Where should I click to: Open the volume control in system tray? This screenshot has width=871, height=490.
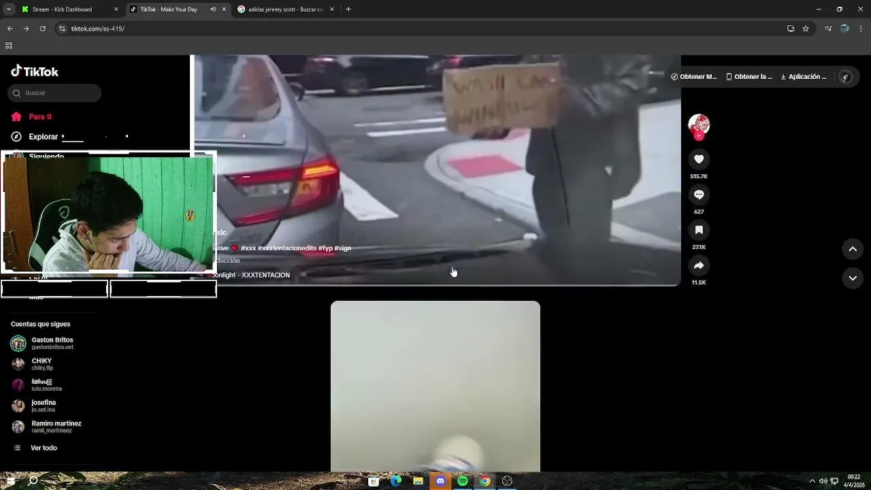[823, 481]
